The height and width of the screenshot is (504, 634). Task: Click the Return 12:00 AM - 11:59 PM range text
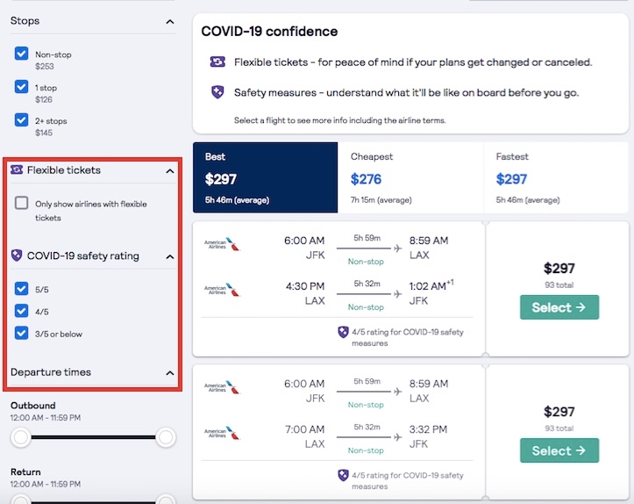click(46, 484)
